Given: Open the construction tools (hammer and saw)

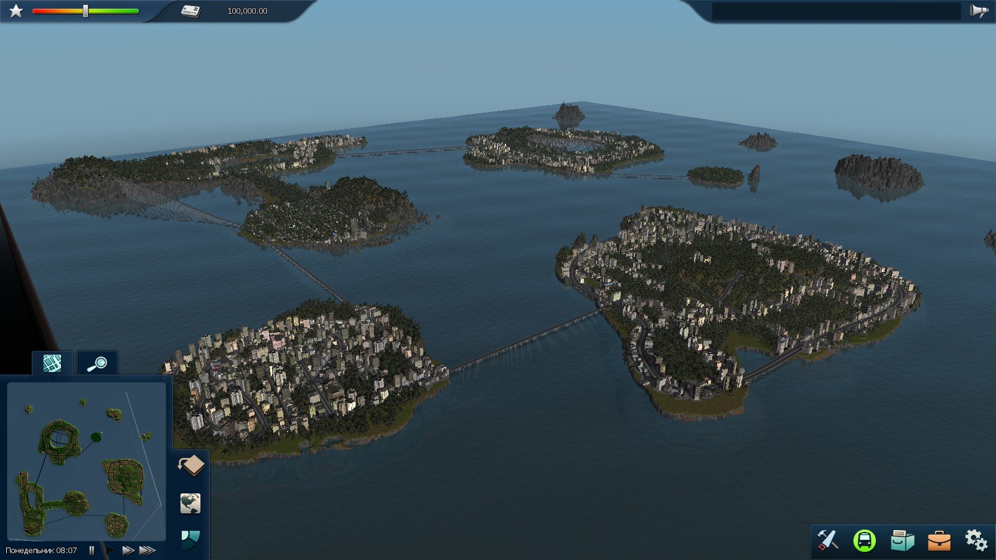Looking at the screenshot, I should click(x=828, y=539).
